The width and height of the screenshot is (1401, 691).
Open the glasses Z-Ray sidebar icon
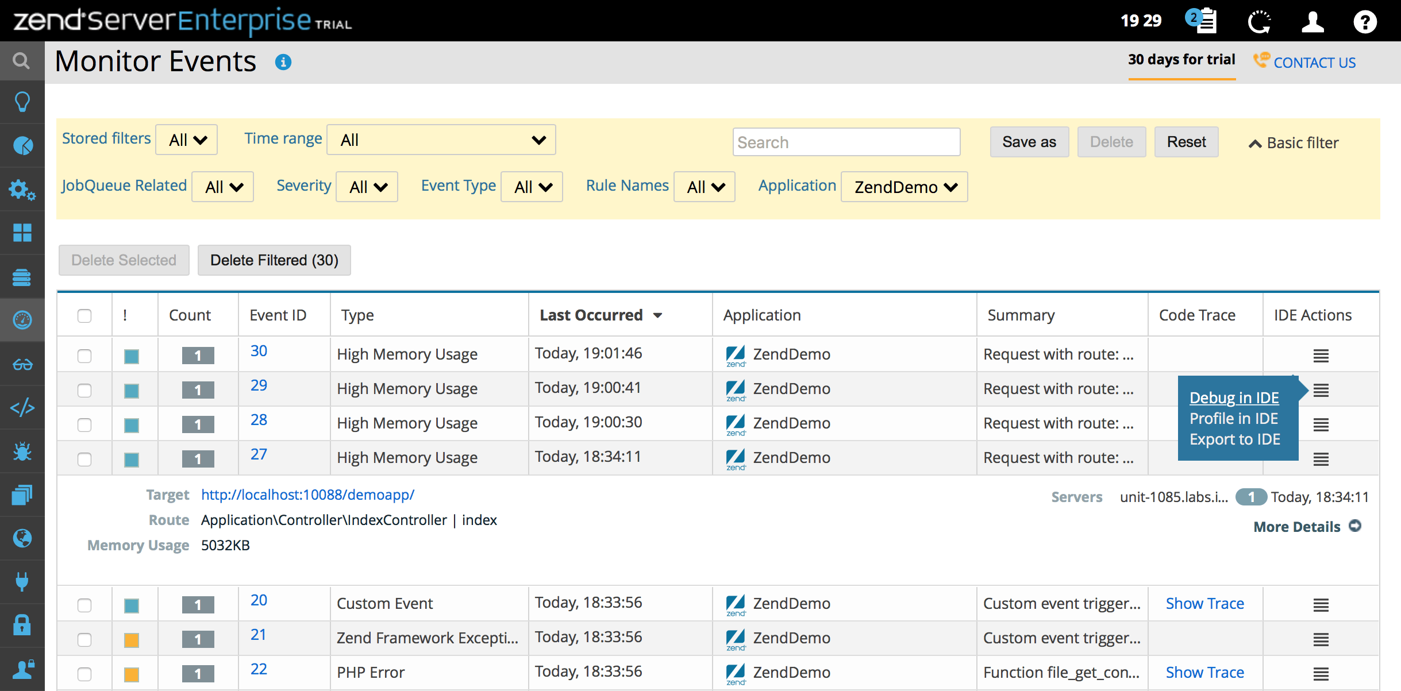click(x=22, y=365)
